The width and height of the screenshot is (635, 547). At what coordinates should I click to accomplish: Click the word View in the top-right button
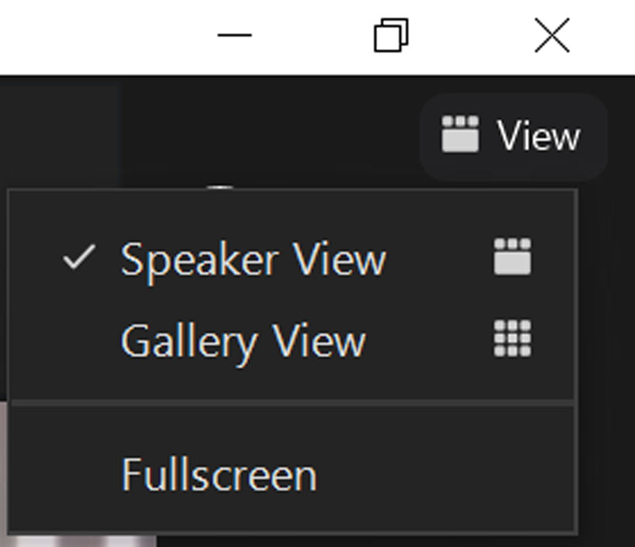539,136
